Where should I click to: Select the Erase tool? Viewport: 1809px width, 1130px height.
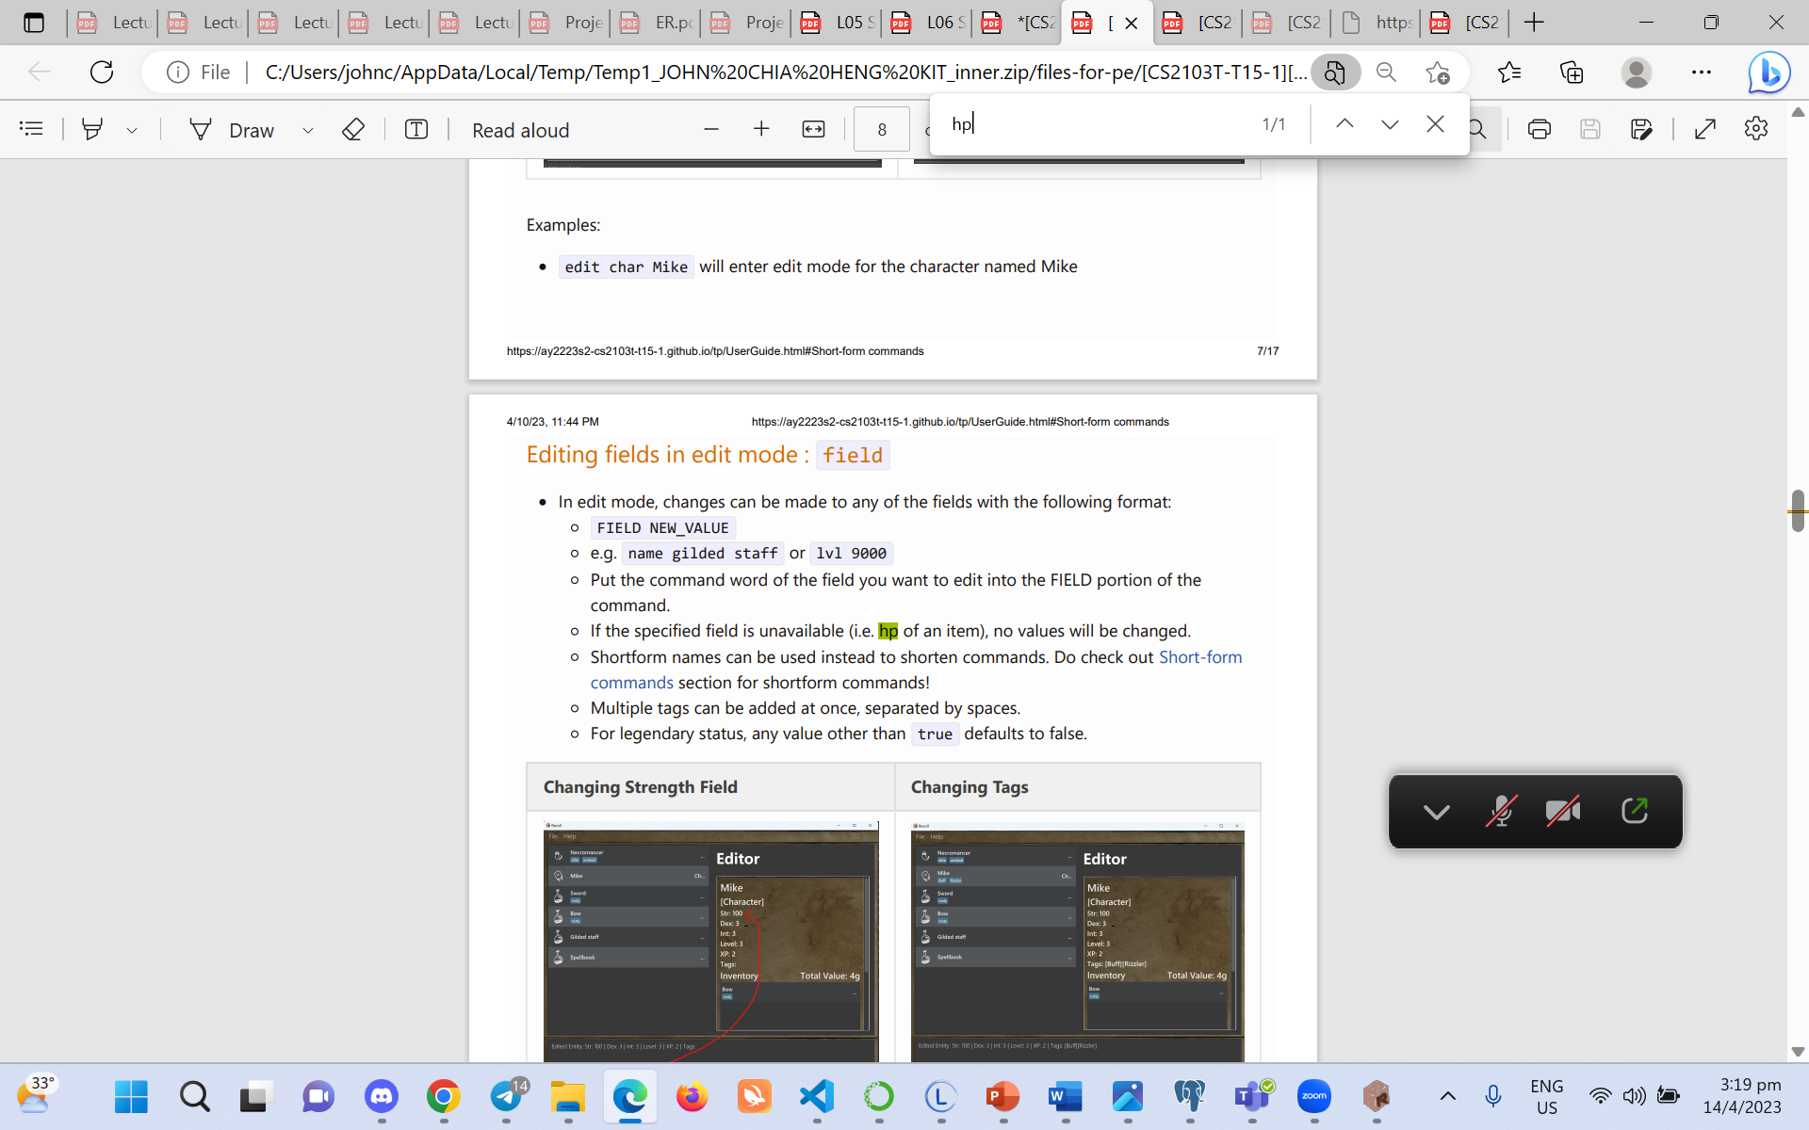coord(352,129)
